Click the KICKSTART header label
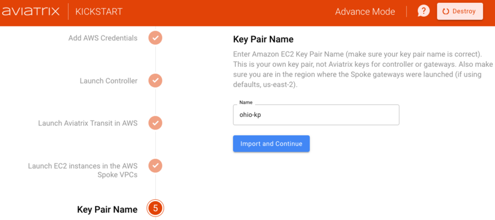The width and height of the screenshot is (495, 220). click(x=99, y=12)
